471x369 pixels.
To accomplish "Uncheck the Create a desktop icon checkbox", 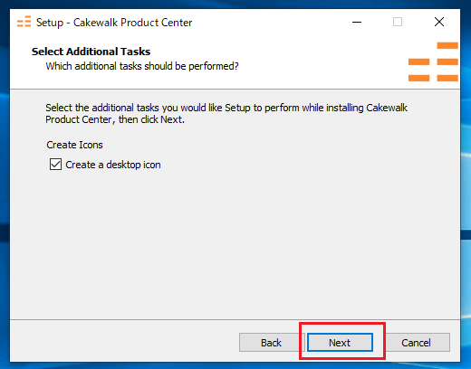I will click(55, 165).
